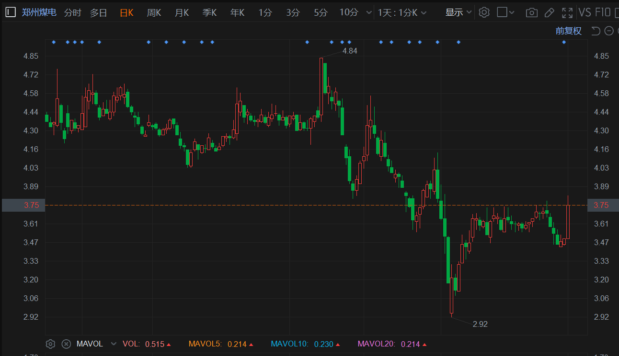619x356 pixels.
Task: Click the 4.85 label on left price axis
Action: (x=31, y=56)
